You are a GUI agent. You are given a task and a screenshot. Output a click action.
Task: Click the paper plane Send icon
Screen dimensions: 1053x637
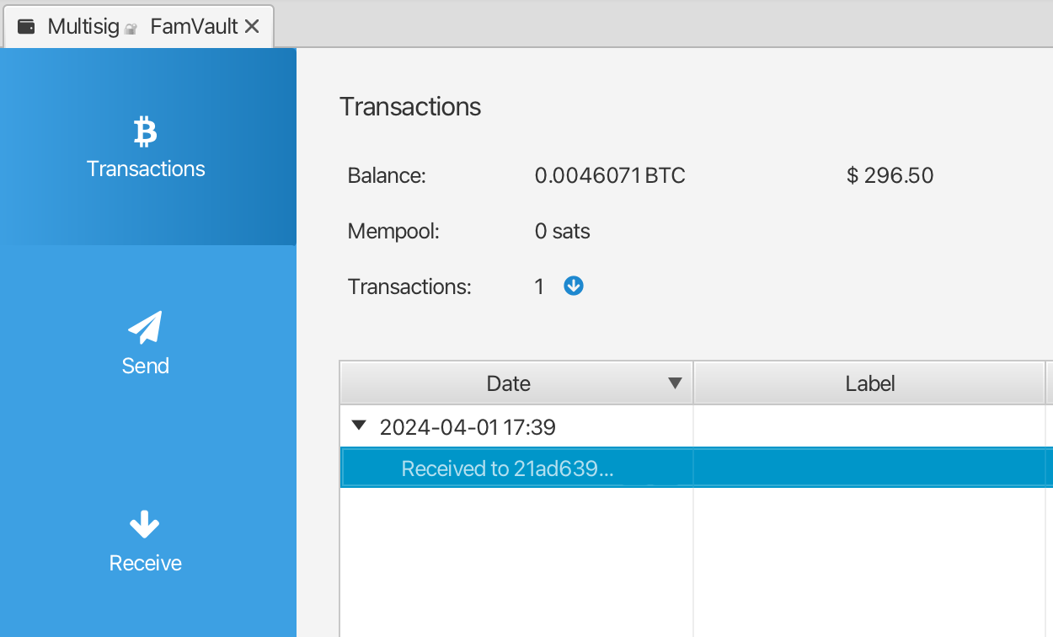(145, 328)
